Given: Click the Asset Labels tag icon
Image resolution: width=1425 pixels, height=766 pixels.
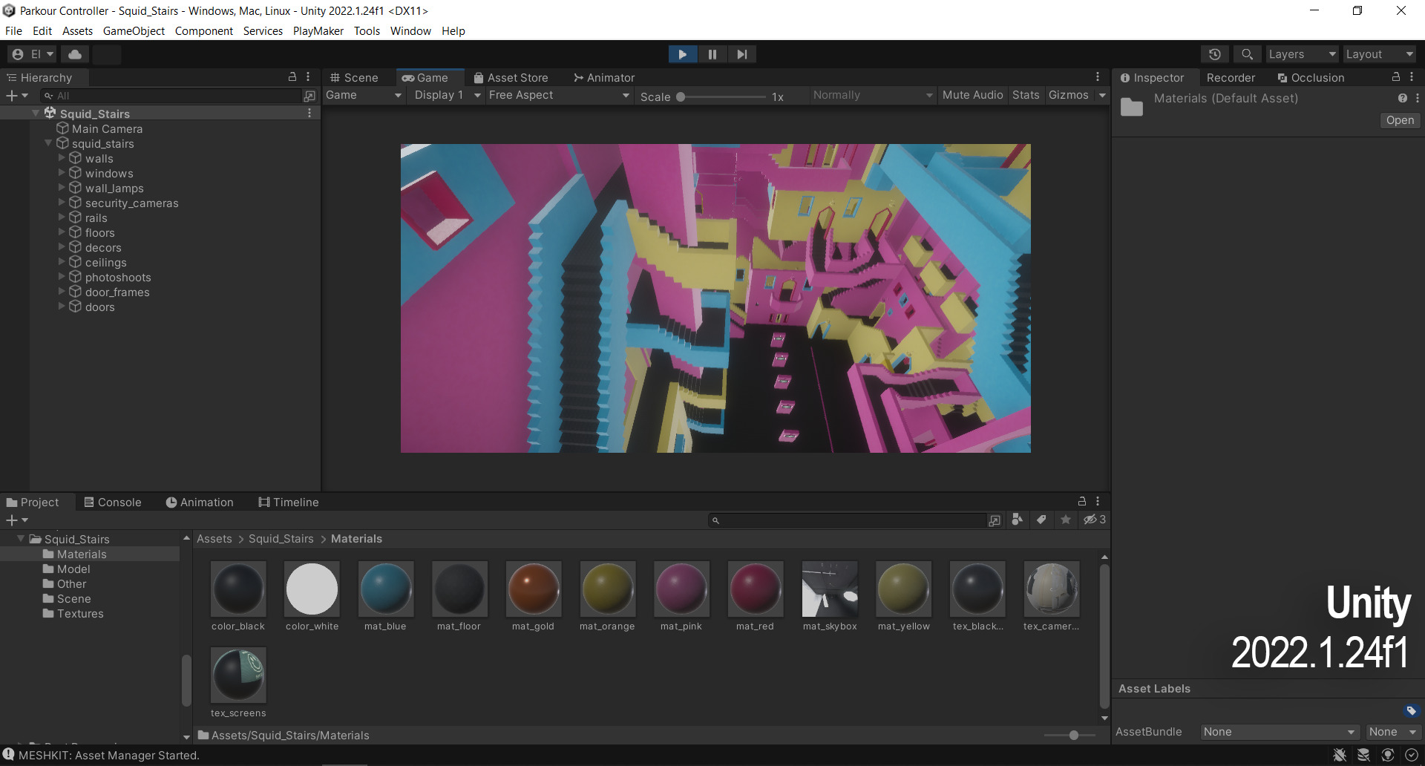Looking at the screenshot, I should tap(1411, 711).
